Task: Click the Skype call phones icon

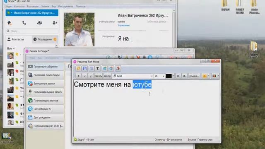Action: pos(24,23)
